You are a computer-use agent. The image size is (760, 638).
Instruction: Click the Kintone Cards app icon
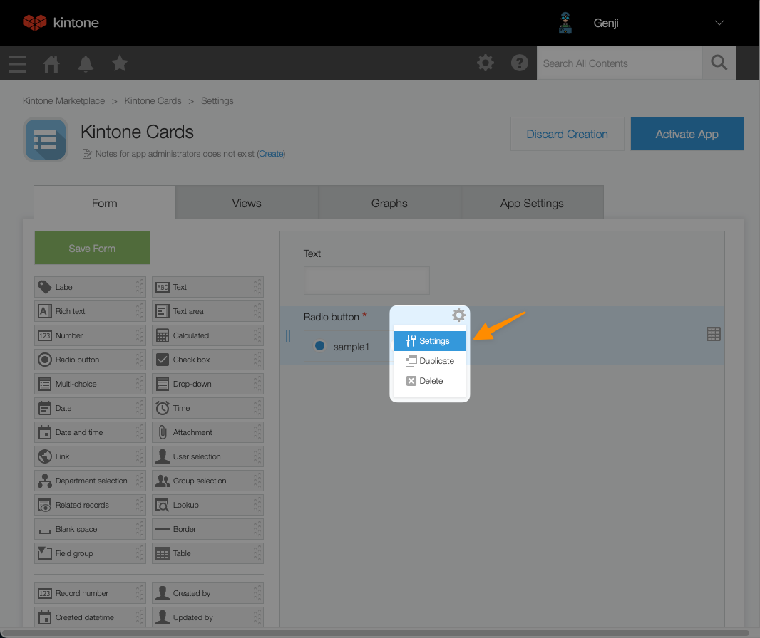(x=46, y=140)
